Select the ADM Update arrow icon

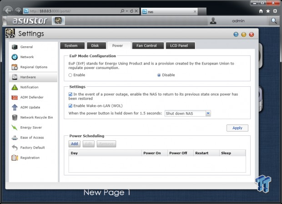pyautogui.click(x=15, y=107)
